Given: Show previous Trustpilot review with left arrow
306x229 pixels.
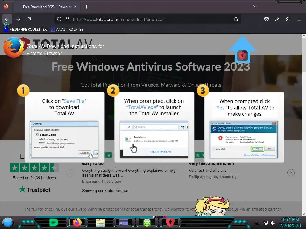Looking at the screenshot, I should tap(70, 173).
